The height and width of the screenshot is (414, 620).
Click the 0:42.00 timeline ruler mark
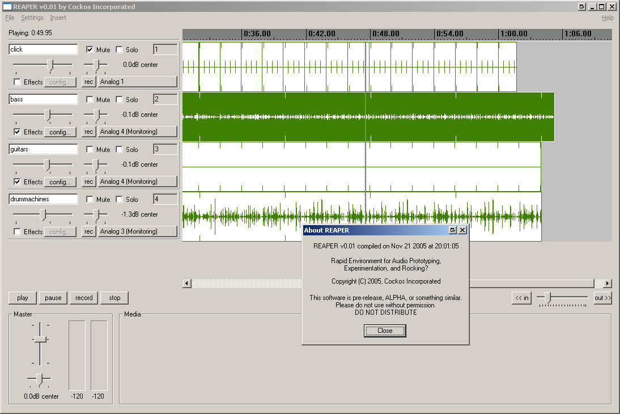pos(321,33)
